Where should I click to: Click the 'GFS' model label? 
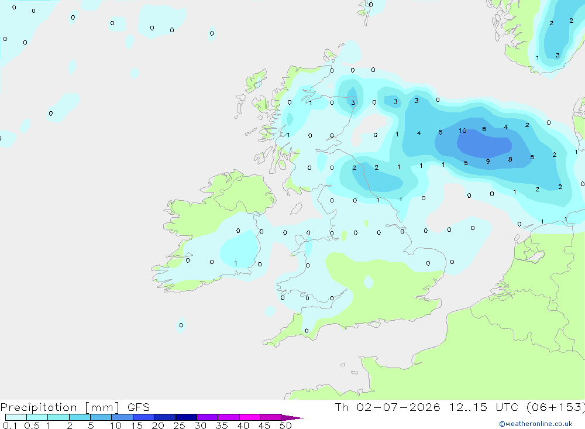(139, 407)
